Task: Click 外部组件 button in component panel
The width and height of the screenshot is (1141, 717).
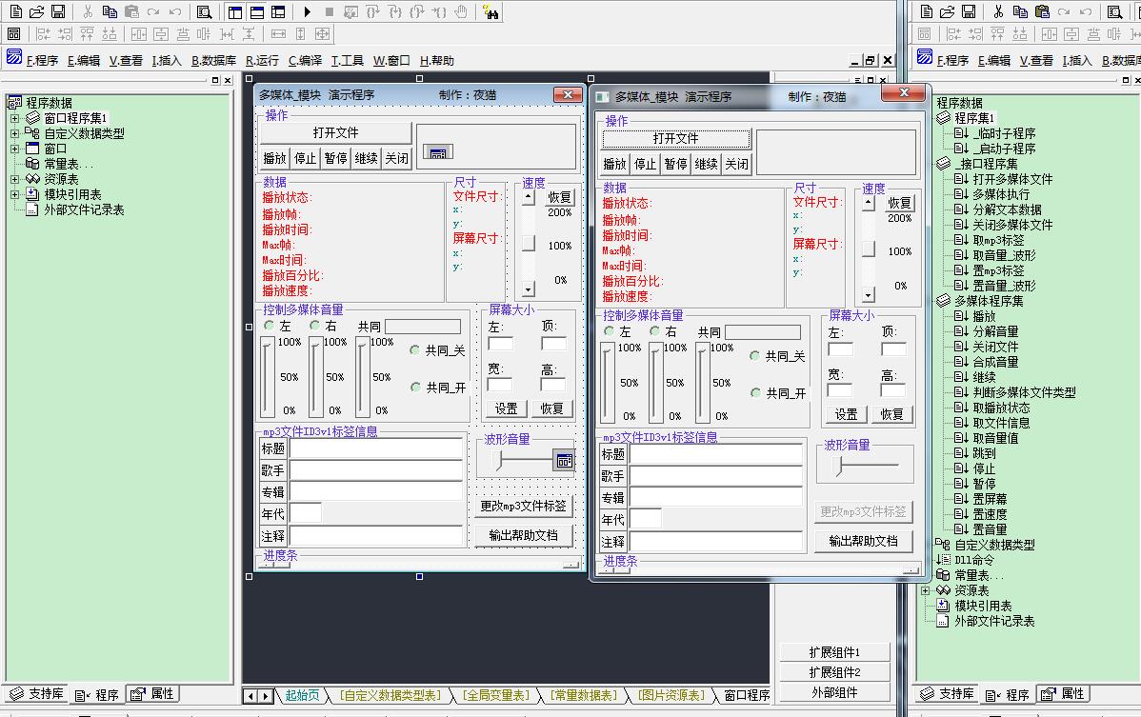Action: coord(834,693)
